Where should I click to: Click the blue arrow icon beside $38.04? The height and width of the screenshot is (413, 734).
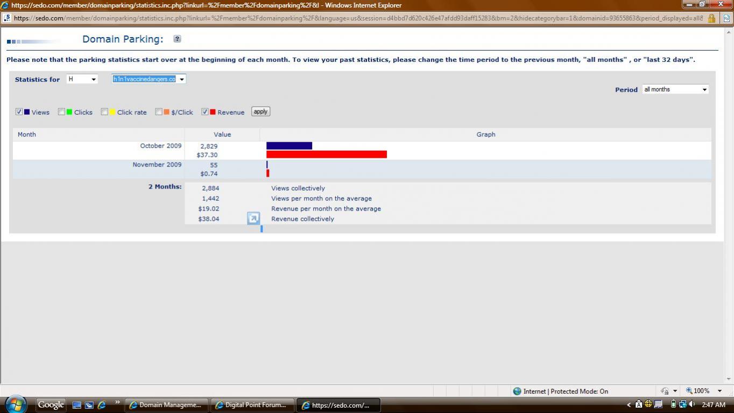coord(253,218)
